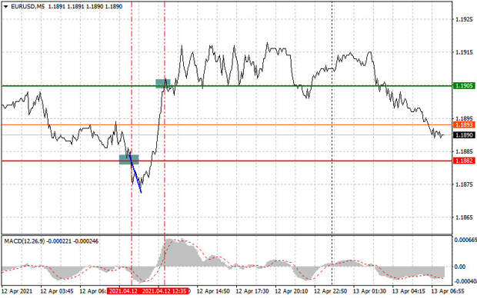Open the chart menu triangle beside EURUSD,M5
Viewport: 477px width, 298px height.
(5, 6)
